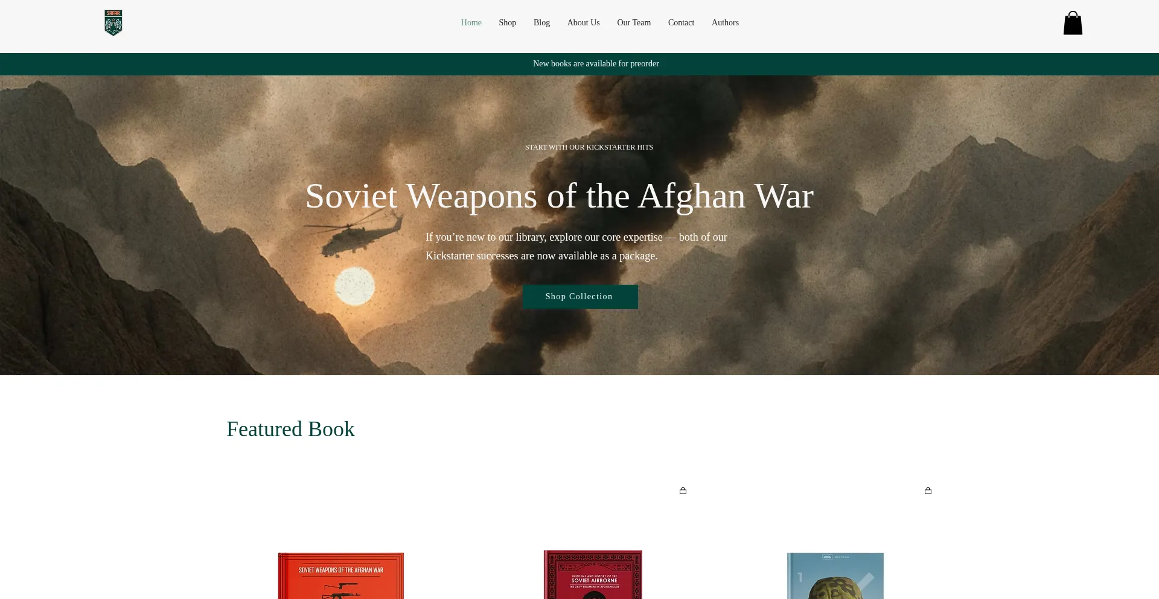Add helmet book to bag icon
The image size is (1159, 599).
[928, 491]
